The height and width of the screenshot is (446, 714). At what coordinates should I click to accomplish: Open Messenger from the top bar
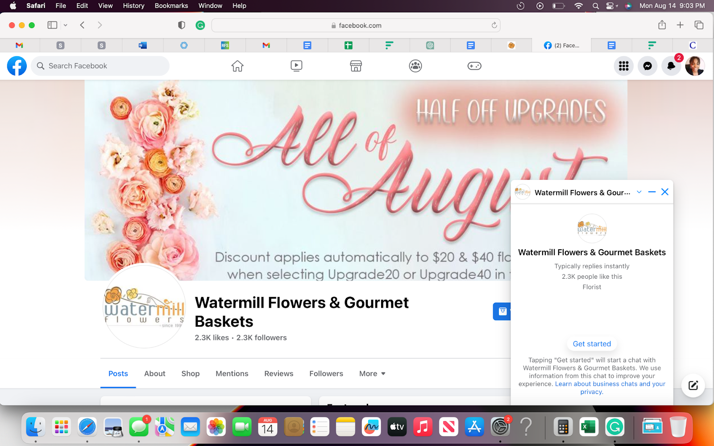648,66
